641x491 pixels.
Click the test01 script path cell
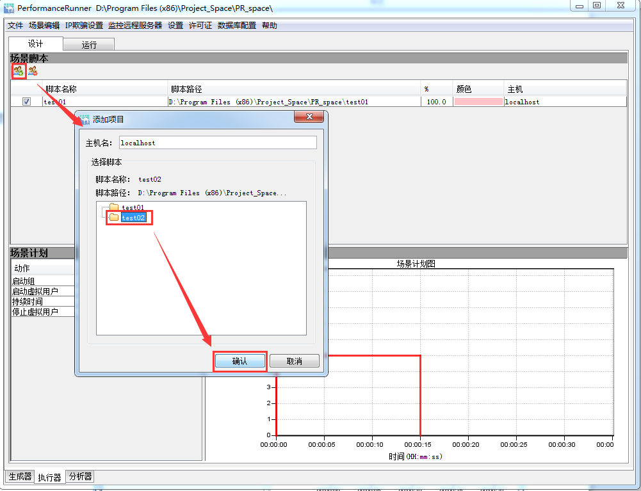click(x=295, y=102)
